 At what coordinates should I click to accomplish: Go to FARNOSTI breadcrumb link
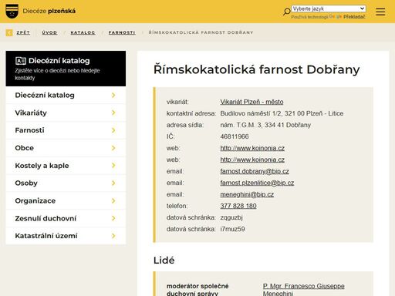122,32
